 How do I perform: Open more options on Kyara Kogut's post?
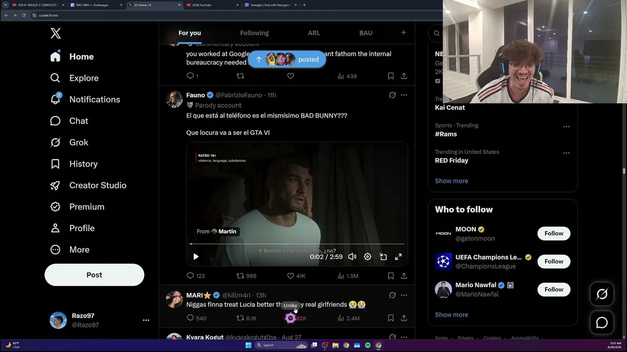click(x=404, y=337)
